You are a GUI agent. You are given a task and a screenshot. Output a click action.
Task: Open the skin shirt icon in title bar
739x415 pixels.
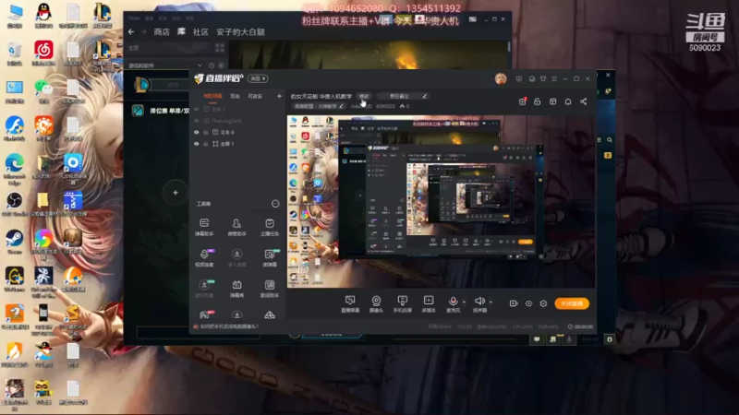click(543, 78)
